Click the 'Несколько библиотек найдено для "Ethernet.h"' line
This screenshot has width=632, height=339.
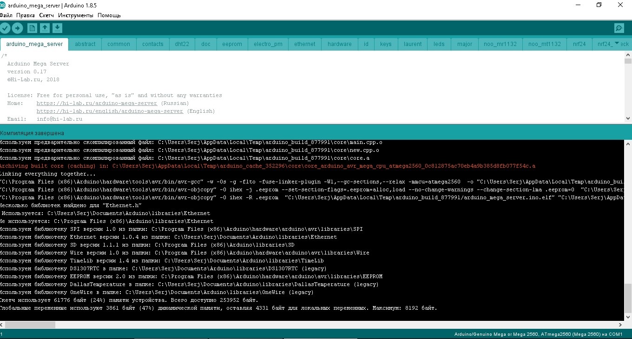click(71, 205)
